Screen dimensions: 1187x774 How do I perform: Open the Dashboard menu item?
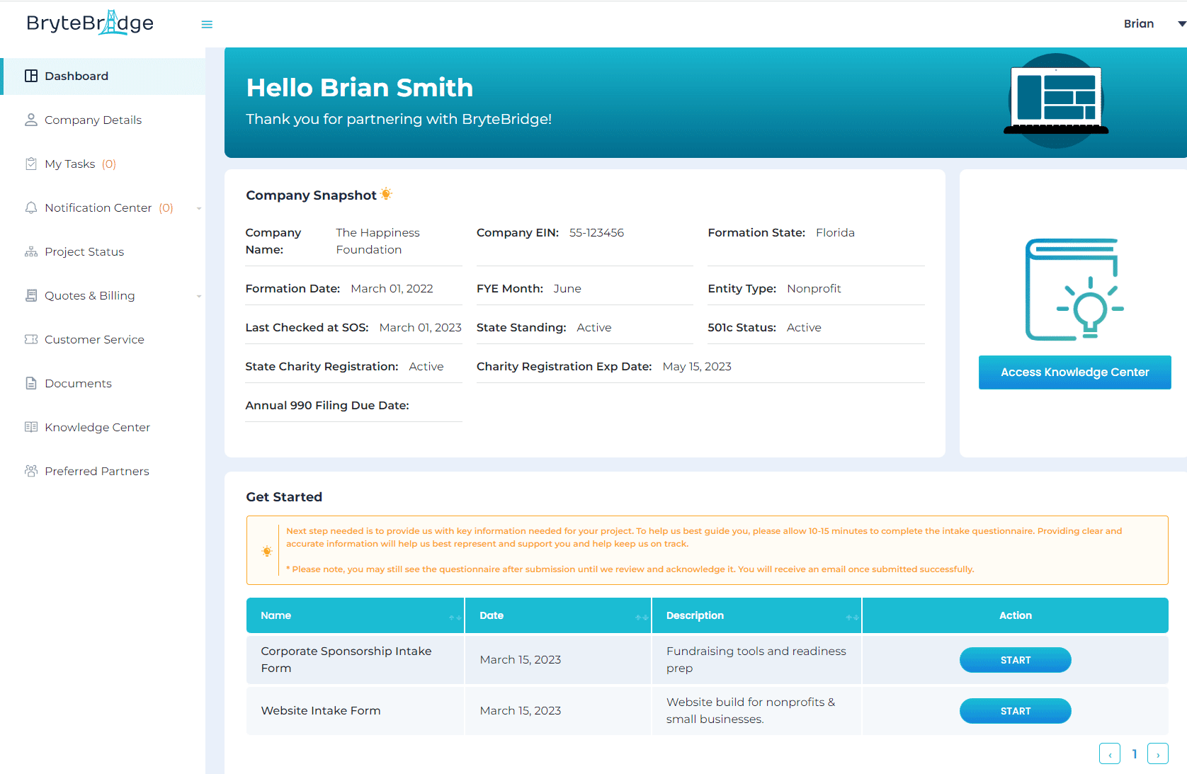(x=76, y=76)
